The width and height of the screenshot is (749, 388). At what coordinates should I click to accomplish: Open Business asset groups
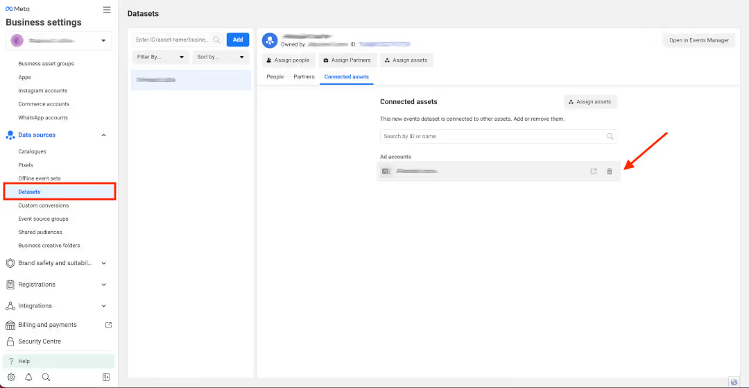click(x=46, y=64)
